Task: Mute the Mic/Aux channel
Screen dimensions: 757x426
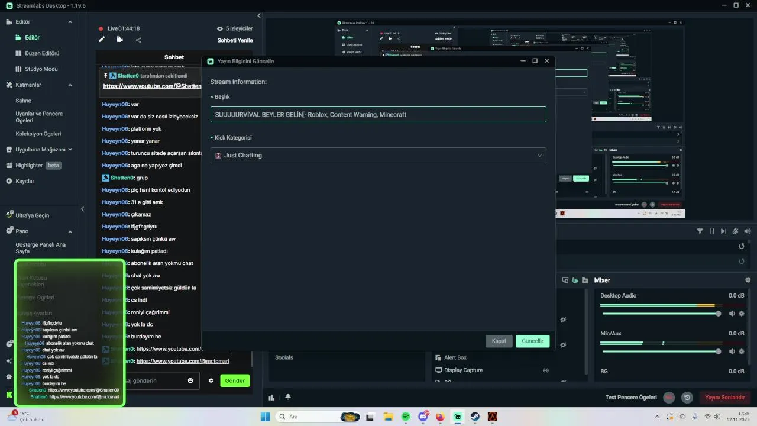Action: [x=732, y=351]
